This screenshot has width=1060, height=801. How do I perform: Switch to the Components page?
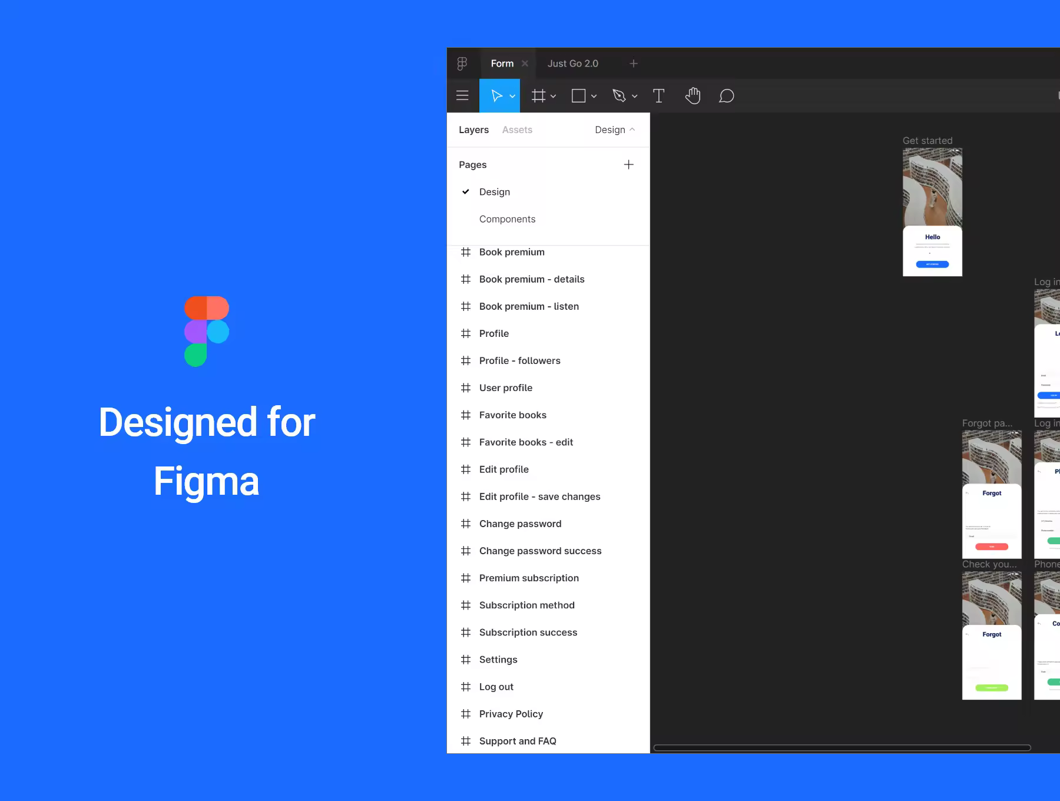pos(507,219)
